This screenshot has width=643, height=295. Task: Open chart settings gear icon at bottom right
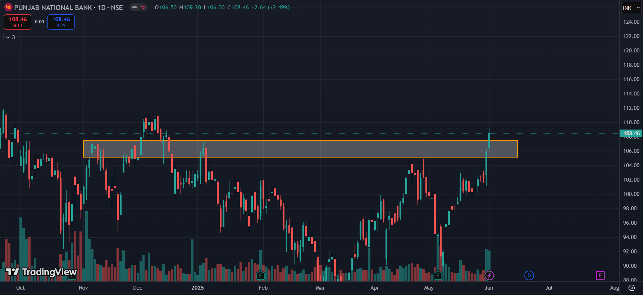(631, 288)
